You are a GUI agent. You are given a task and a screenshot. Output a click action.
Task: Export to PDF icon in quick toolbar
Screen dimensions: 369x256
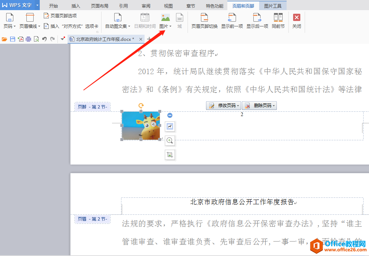click(x=21, y=39)
